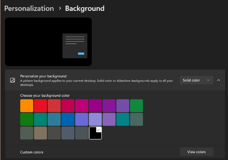
Task: Open the Solid color background type dropdown
Action: pyautogui.click(x=196, y=80)
